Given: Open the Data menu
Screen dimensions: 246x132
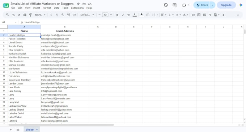Looking at the screenshot, I should [56, 8].
